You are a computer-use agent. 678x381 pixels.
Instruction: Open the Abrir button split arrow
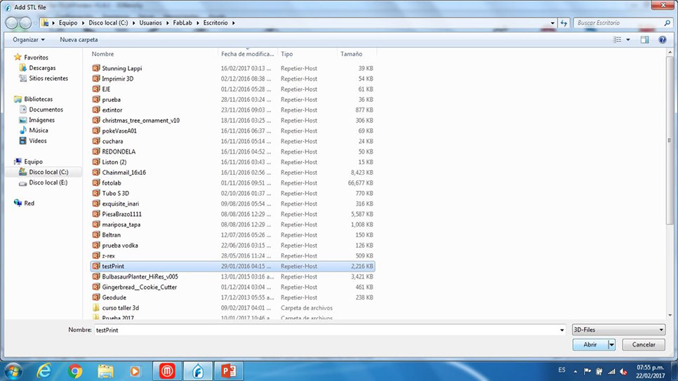[611, 345]
